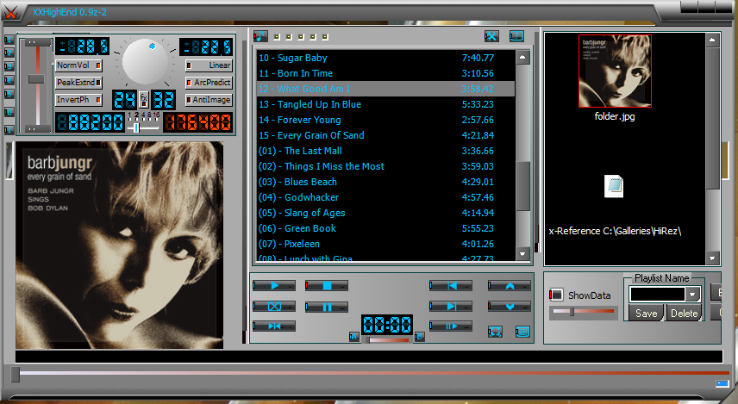Screen dimensions: 738x404
Task: Click the round volume knob
Action: (x=145, y=61)
